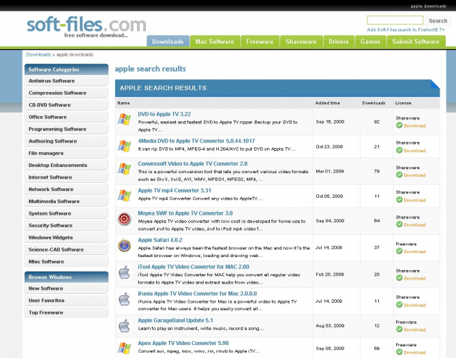Open Multimedia Software category
This screenshot has height=358, width=456.
pos(66,201)
